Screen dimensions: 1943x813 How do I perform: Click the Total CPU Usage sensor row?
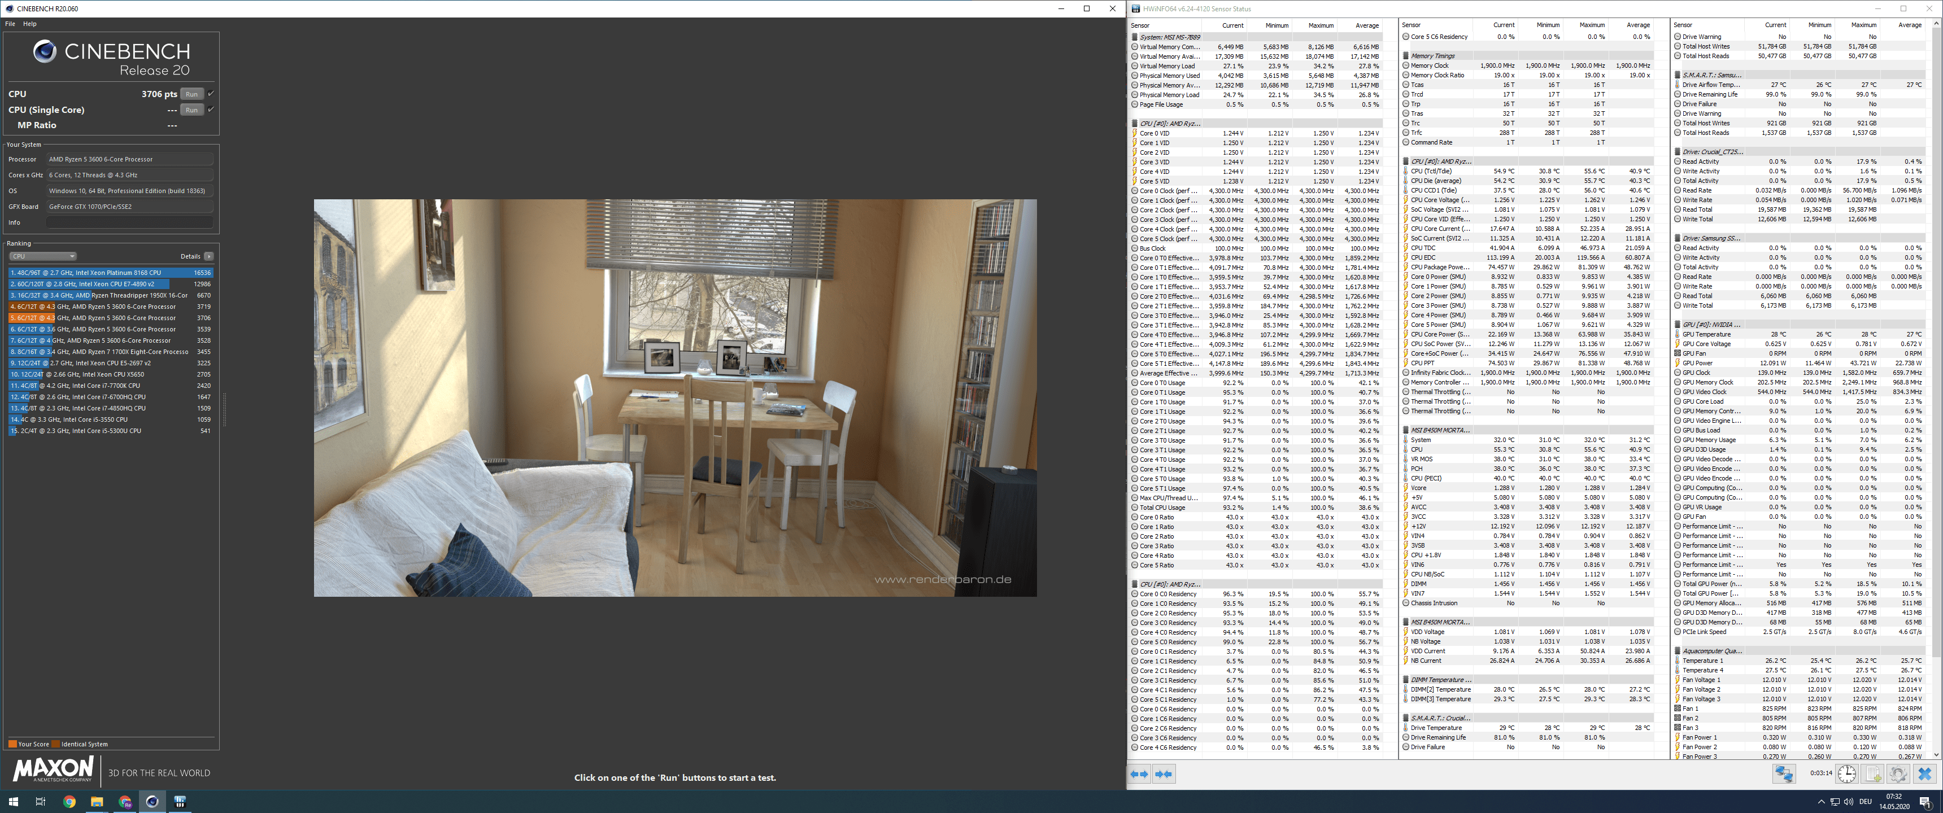click(x=1257, y=508)
